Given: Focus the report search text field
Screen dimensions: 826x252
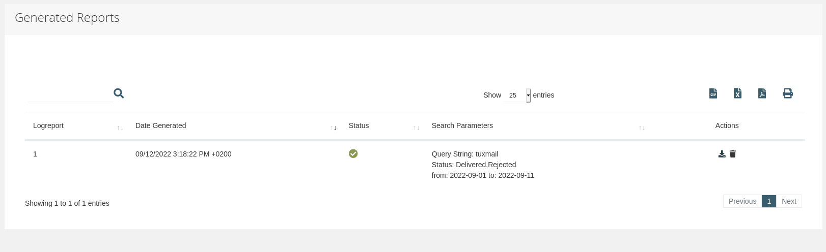Looking at the screenshot, I should (x=70, y=94).
